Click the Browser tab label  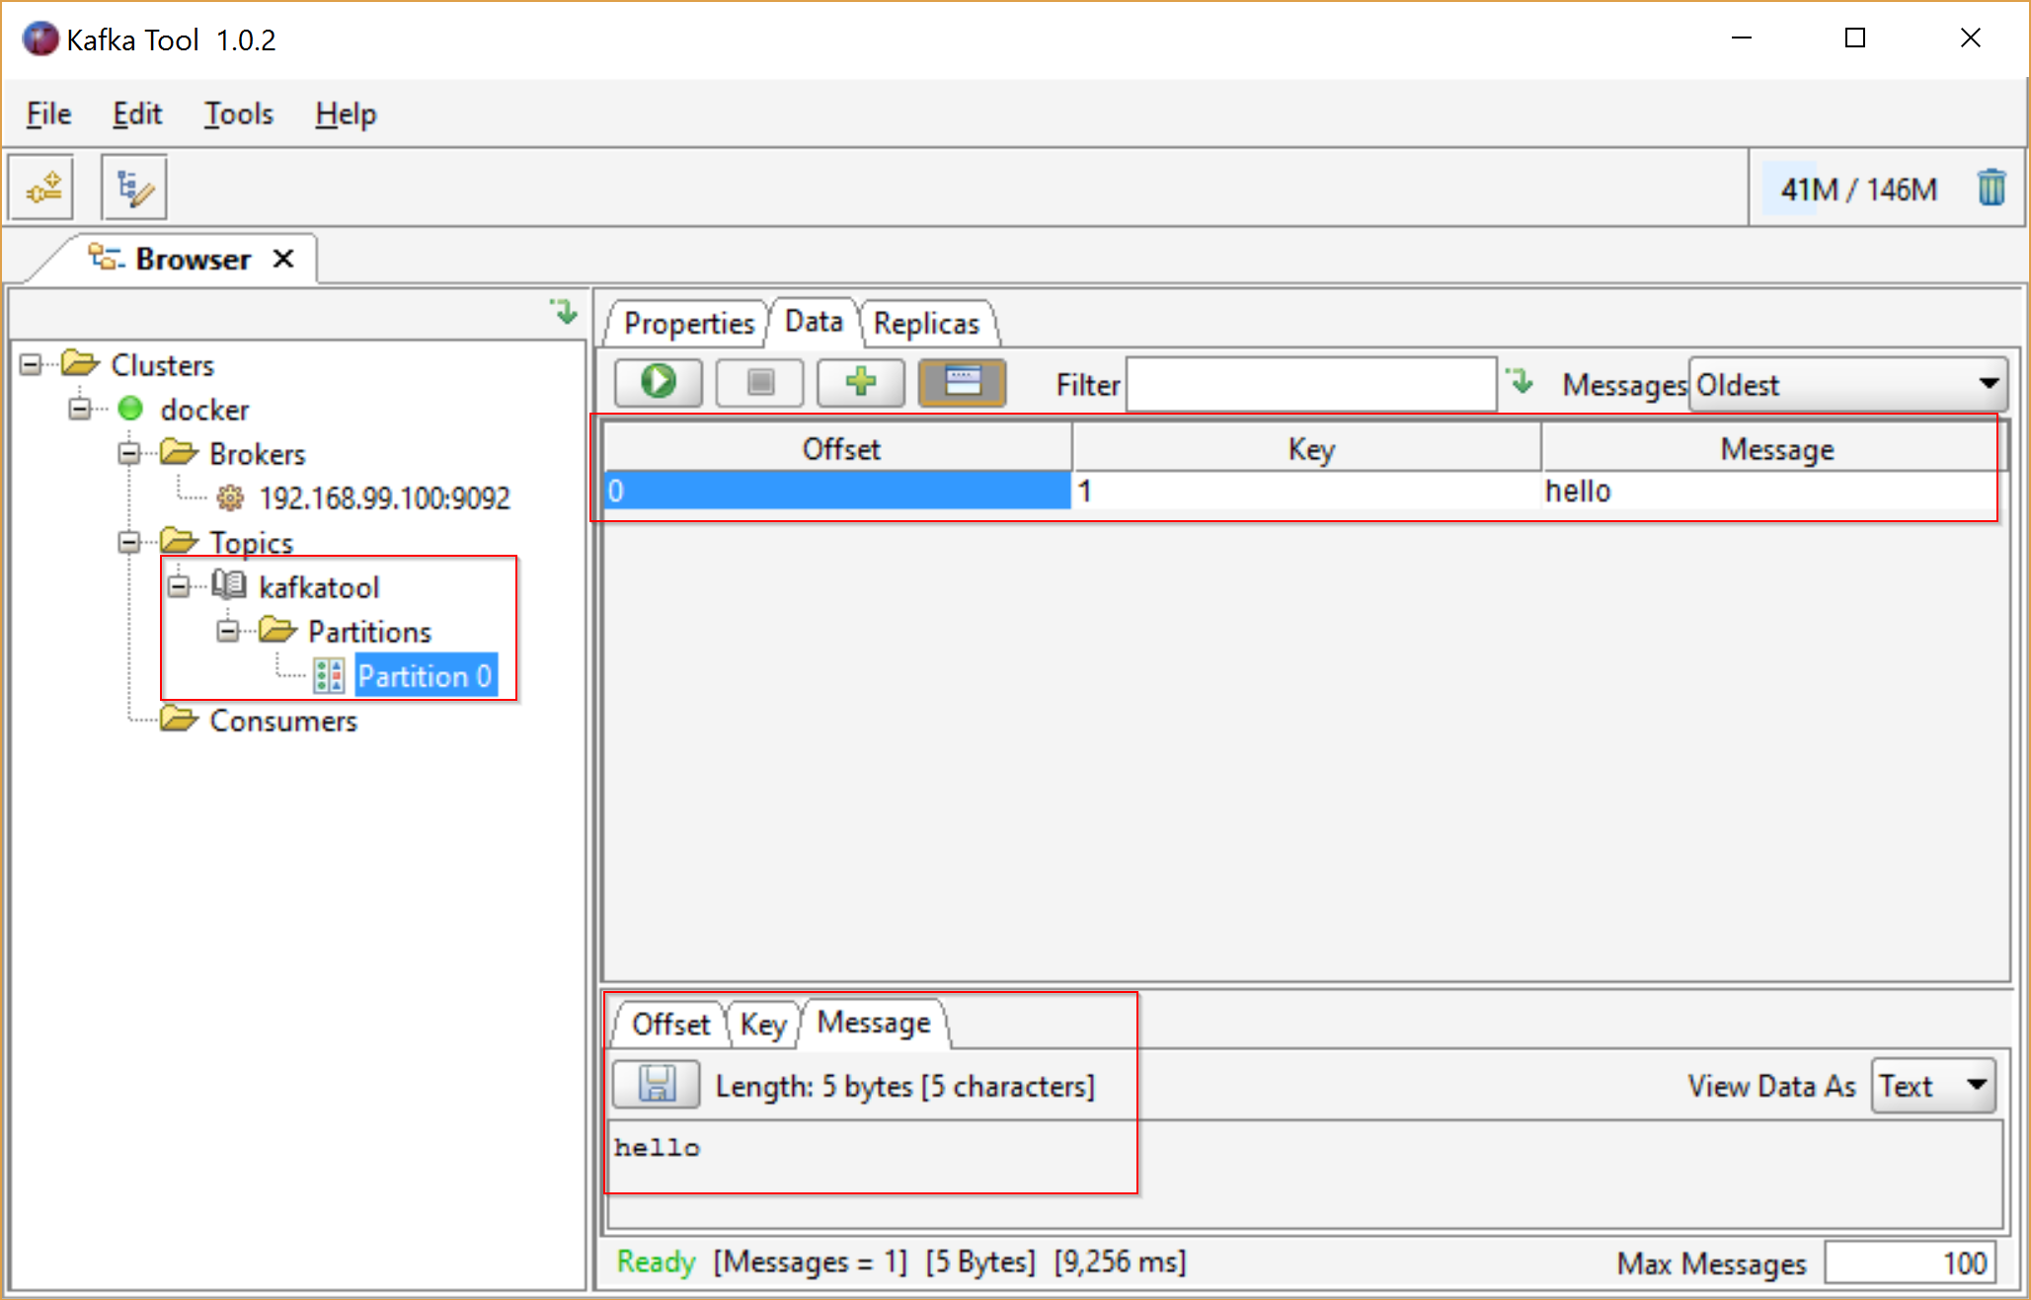click(193, 259)
